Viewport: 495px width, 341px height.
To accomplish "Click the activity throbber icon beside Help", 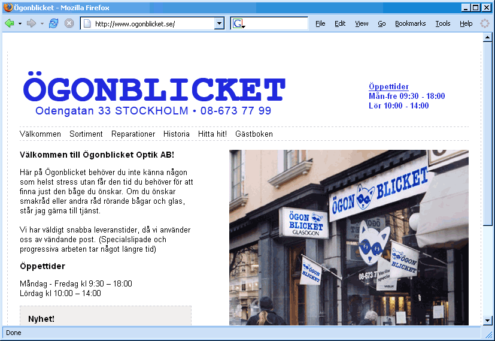I will point(485,23).
